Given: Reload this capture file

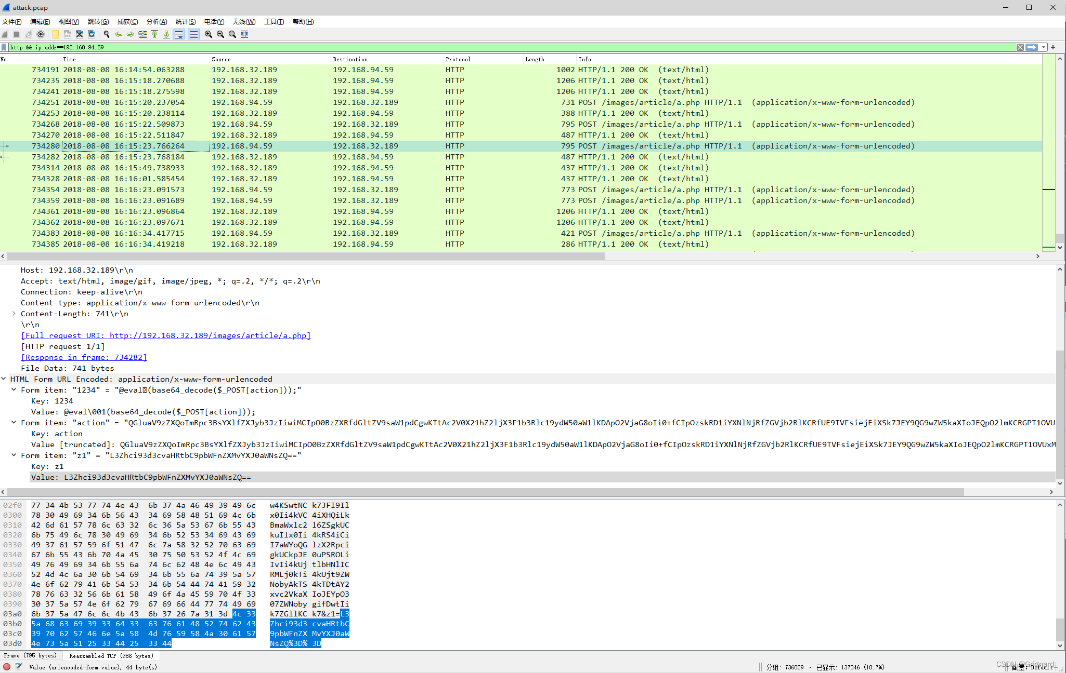Looking at the screenshot, I should point(92,34).
